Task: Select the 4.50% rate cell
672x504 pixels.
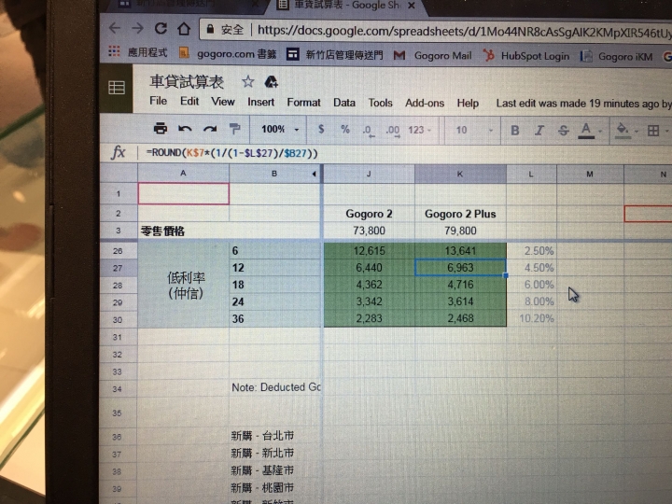Action: pos(531,268)
